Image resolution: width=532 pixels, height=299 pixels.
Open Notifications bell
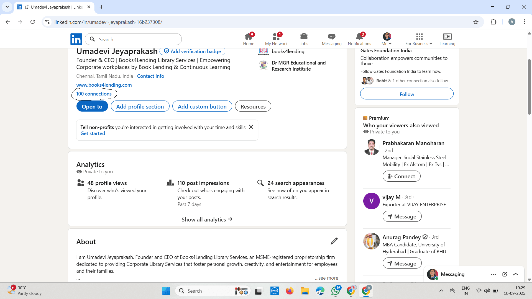click(359, 39)
